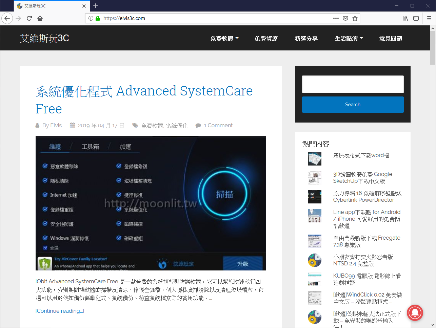436x328 pixels.
Task: Open the Firefox hamburger menu
Action: point(429,18)
